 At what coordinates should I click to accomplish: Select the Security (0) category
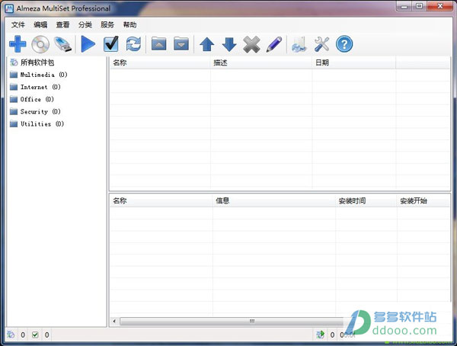pyautogui.click(x=40, y=111)
